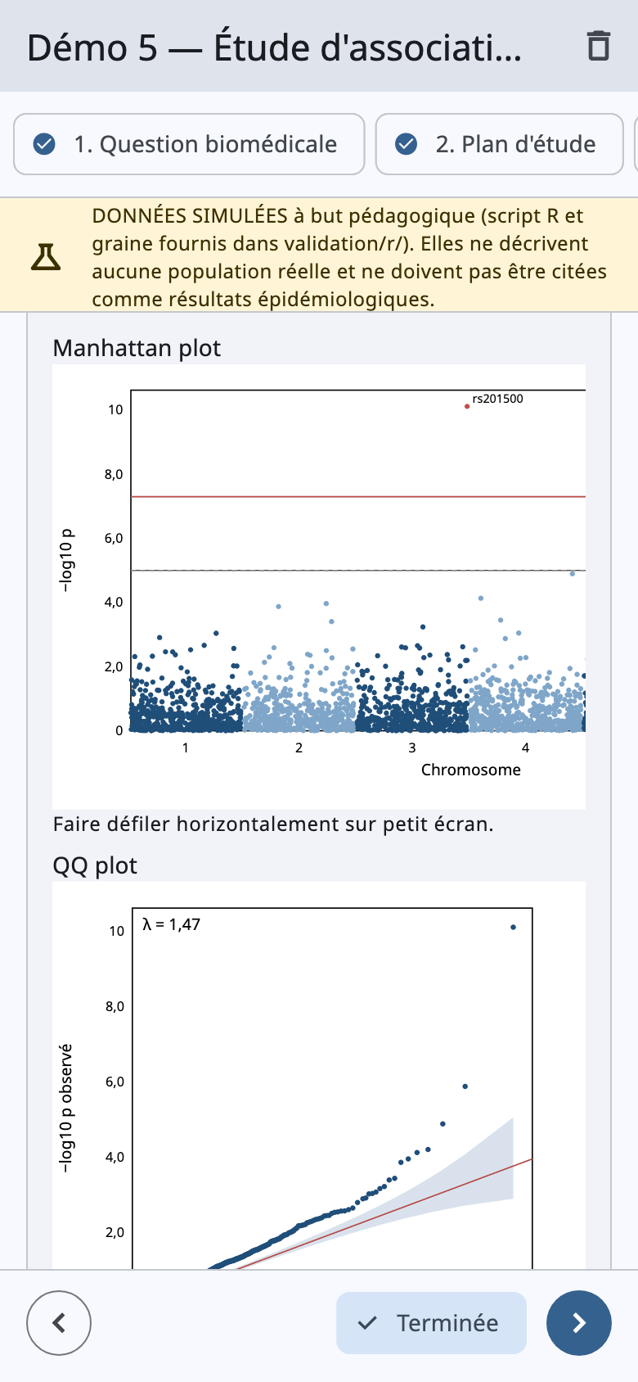Open the 1. Question biomédicale step
Image resolution: width=638 pixels, height=1382 pixels.
(x=189, y=144)
